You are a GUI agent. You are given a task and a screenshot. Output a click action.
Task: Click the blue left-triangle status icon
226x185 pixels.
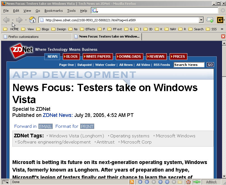point(160,182)
